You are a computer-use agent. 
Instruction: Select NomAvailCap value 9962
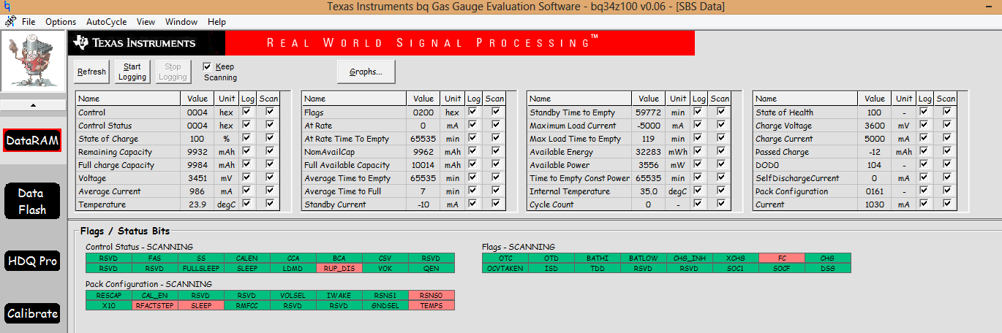[423, 152]
